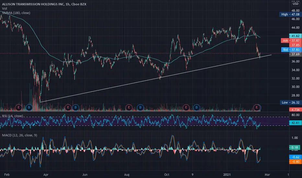The width and height of the screenshot is (302, 178).
Task: Open the D dividend marker just before Jun
Action: click(x=76, y=107)
